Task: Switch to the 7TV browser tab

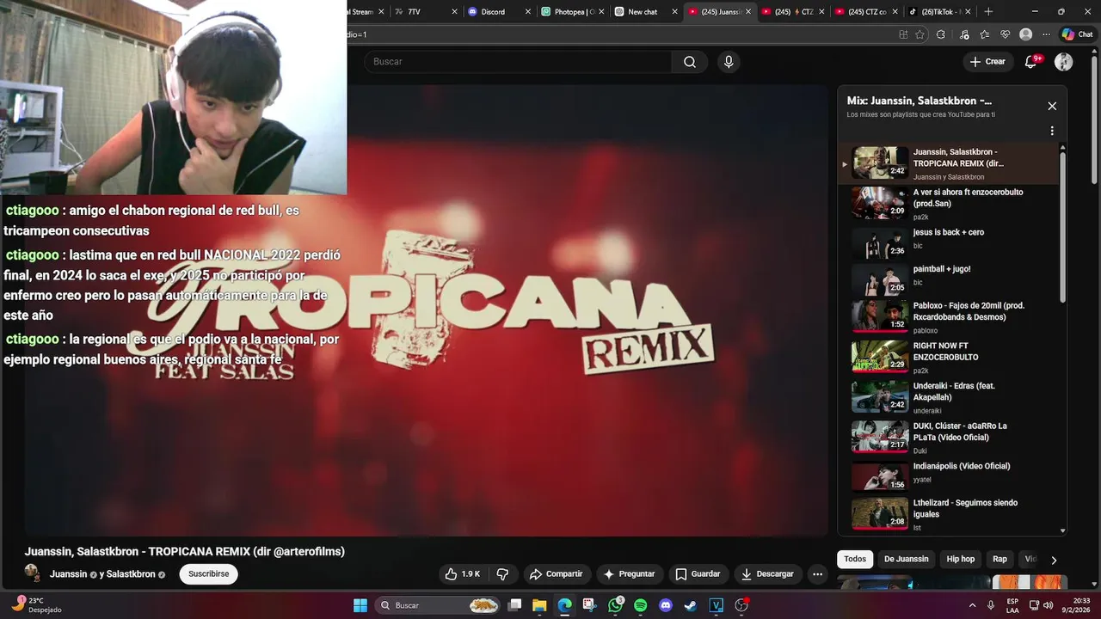Action: pos(426,12)
